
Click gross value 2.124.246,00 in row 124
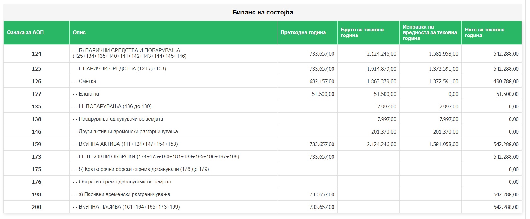(x=381, y=54)
